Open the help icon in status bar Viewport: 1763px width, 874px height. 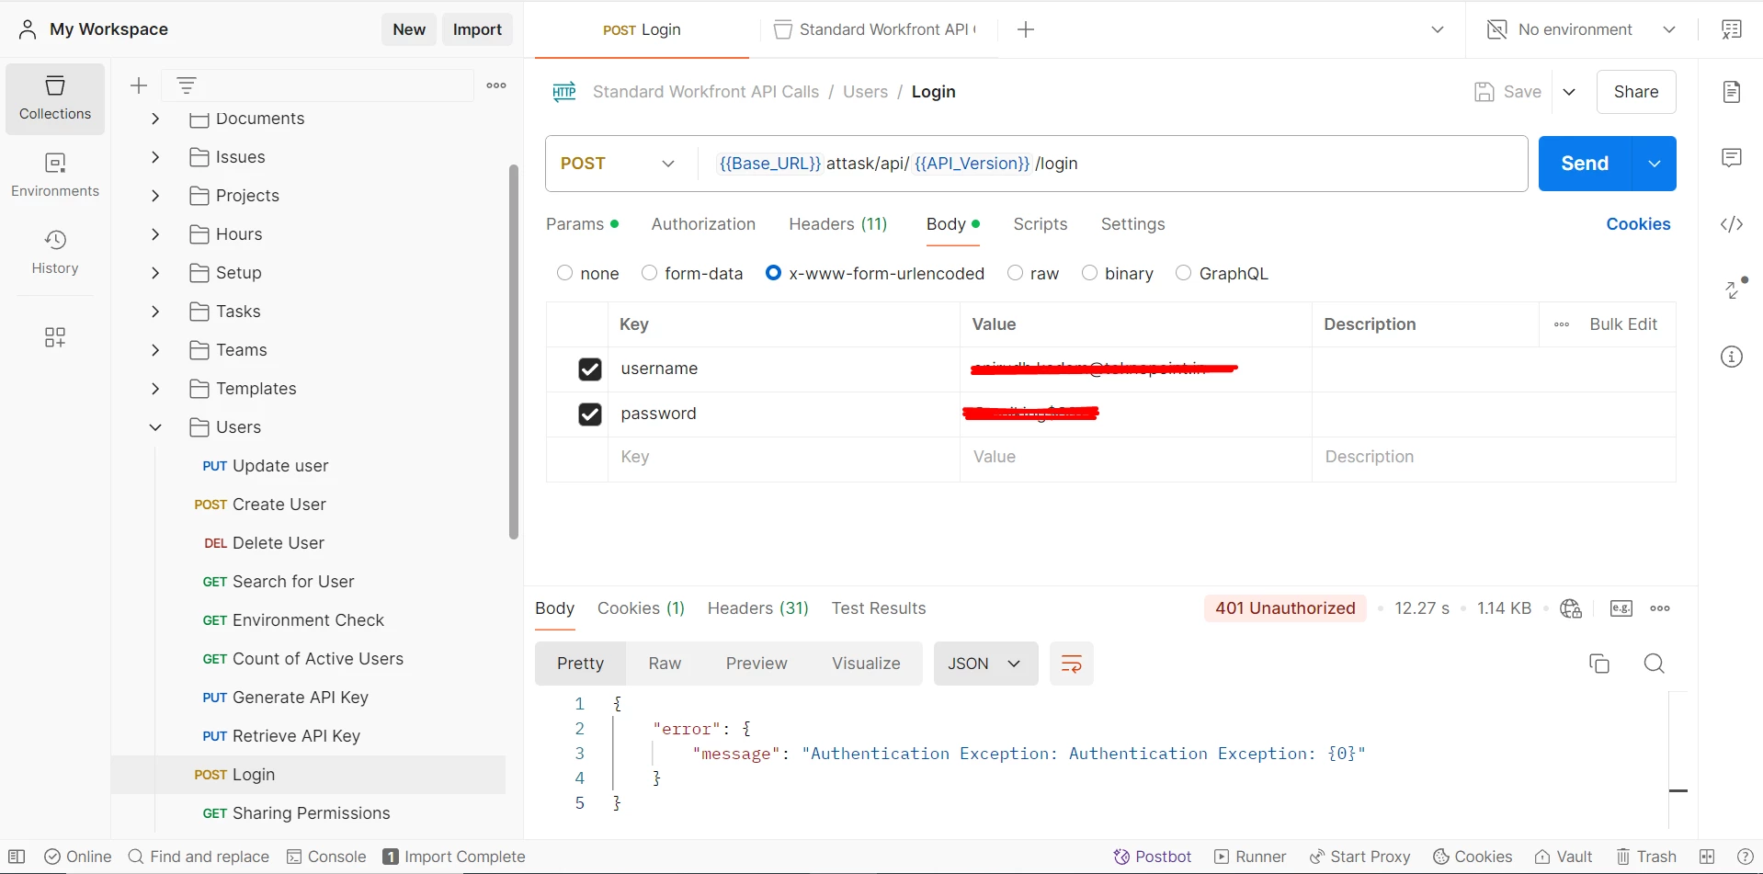pyautogui.click(x=1746, y=857)
